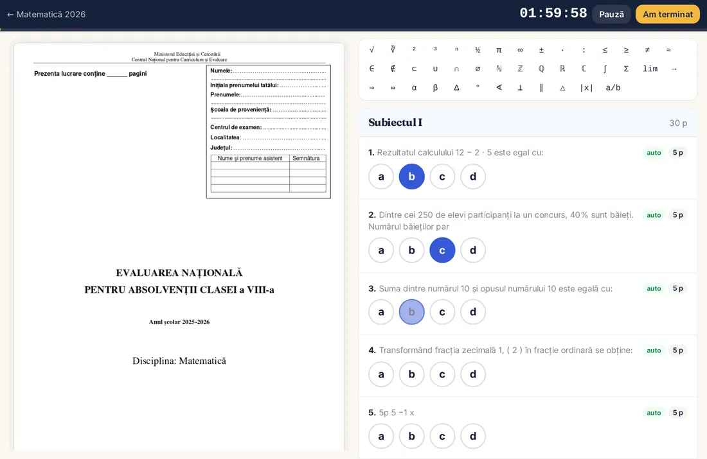This screenshot has height=459, width=707.
Task: Click question 3 text about opusul numărului
Action: (x=496, y=289)
